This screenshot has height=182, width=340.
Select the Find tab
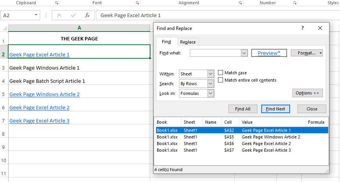click(x=166, y=42)
